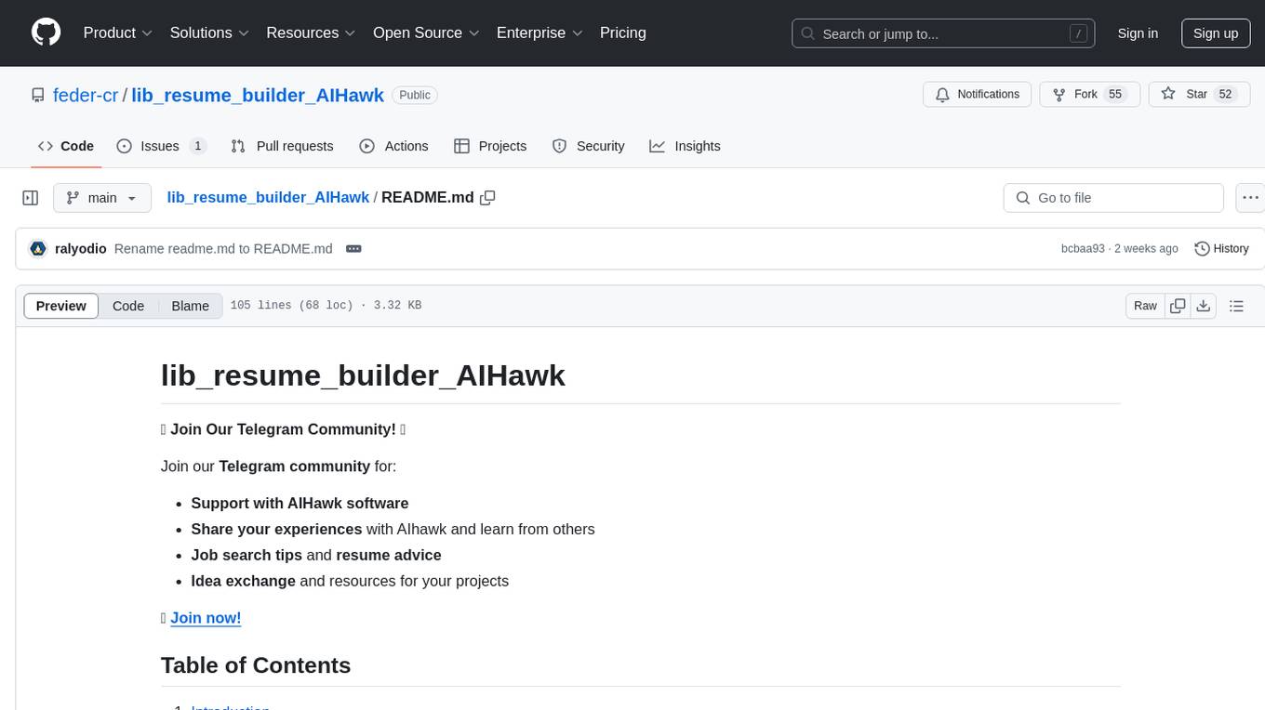This screenshot has width=1265, height=710.
Task: Expand the Solutions menu
Action: coord(209,33)
